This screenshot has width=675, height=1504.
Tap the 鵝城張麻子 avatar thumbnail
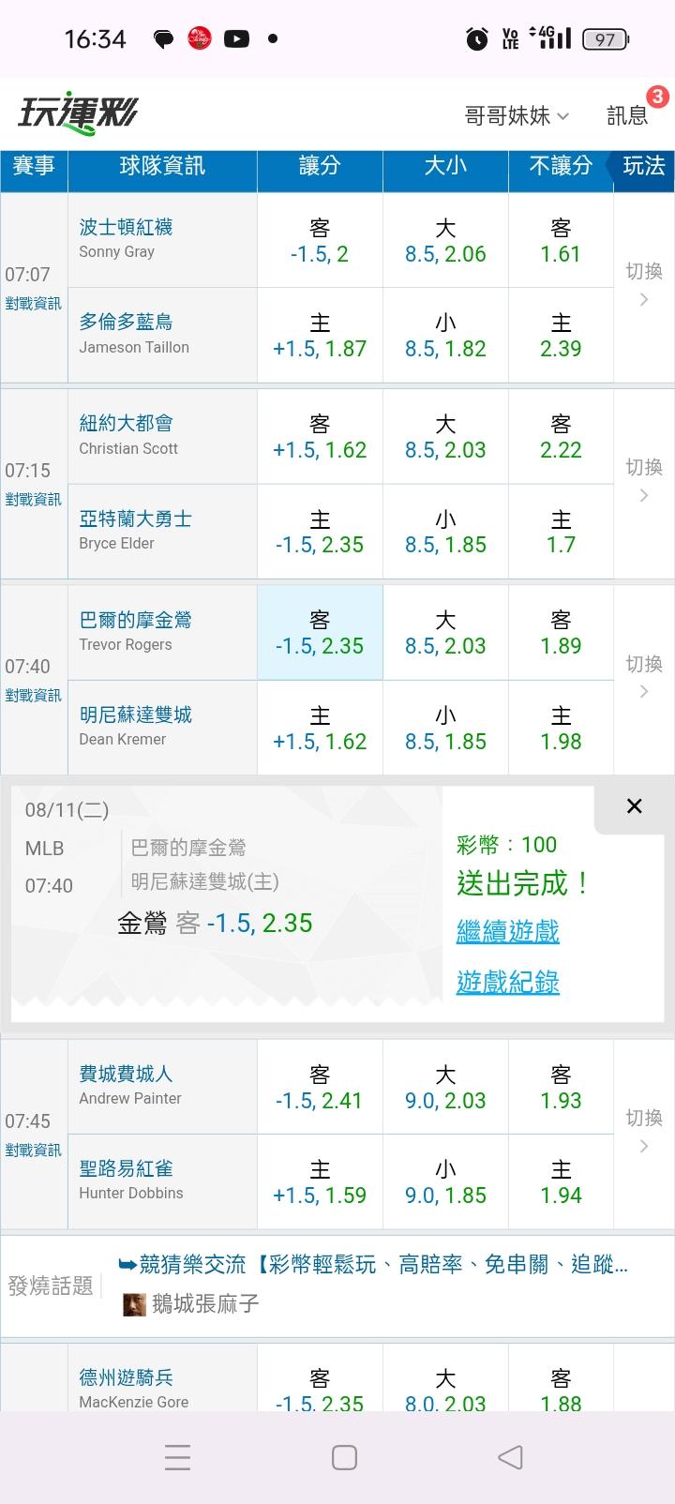click(x=134, y=1304)
